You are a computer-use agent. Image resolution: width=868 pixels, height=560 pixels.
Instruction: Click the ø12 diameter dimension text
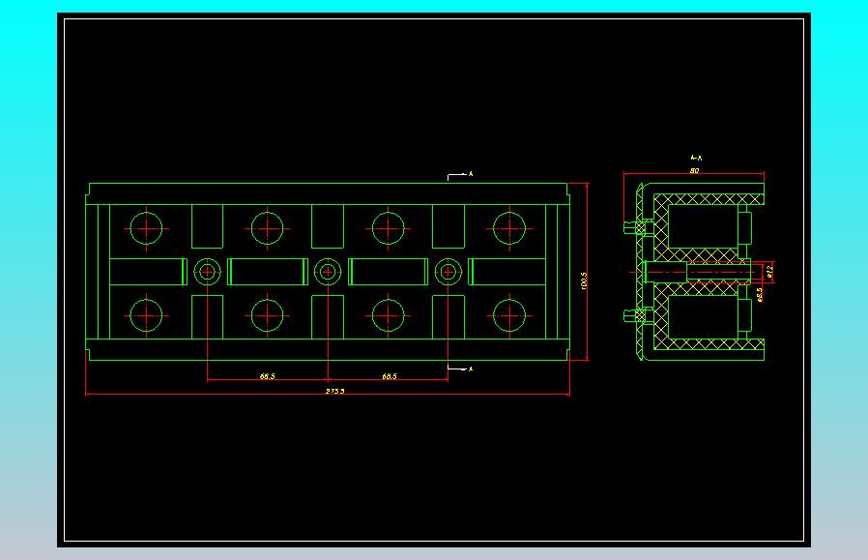[768, 271]
